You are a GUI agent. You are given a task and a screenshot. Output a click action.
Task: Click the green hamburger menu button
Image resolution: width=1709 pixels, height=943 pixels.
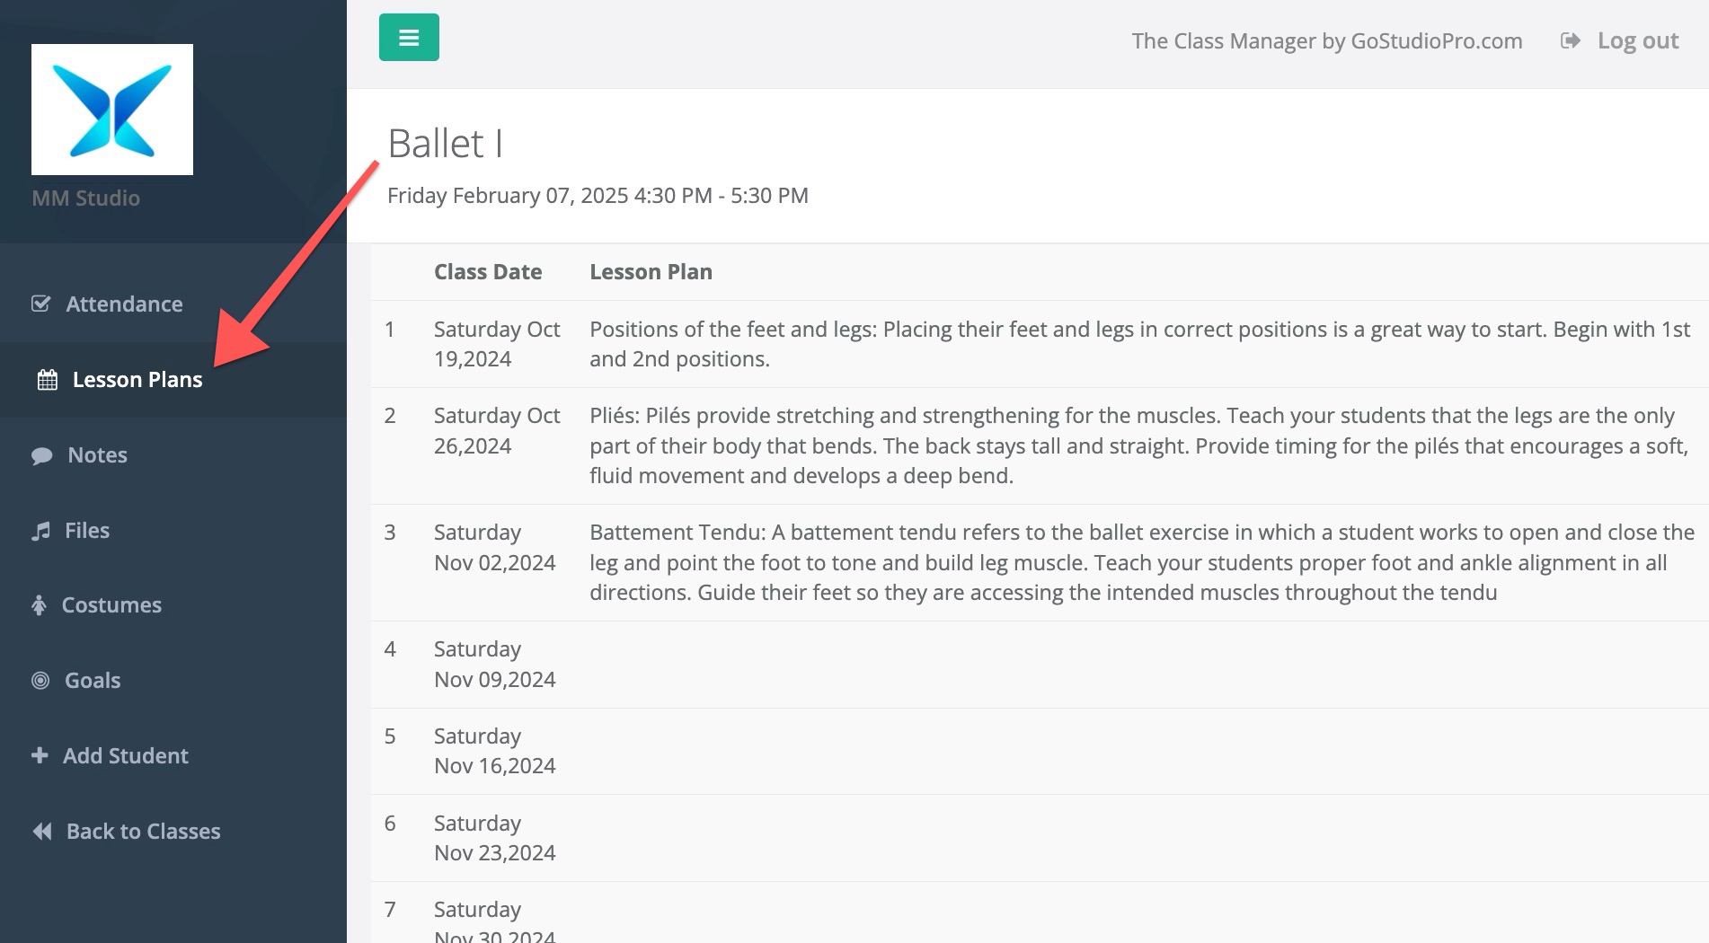click(409, 38)
